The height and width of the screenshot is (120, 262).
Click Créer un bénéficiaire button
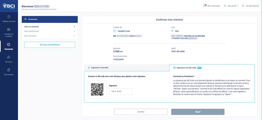(x=50, y=45)
